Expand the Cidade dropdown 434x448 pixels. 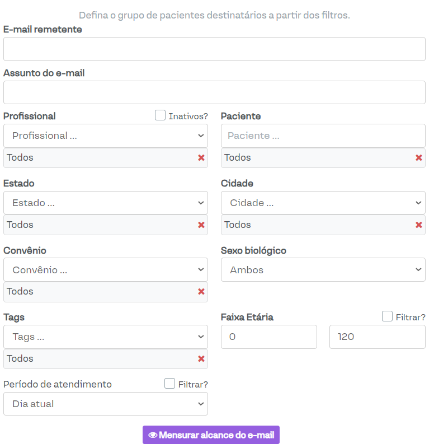point(323,203)
